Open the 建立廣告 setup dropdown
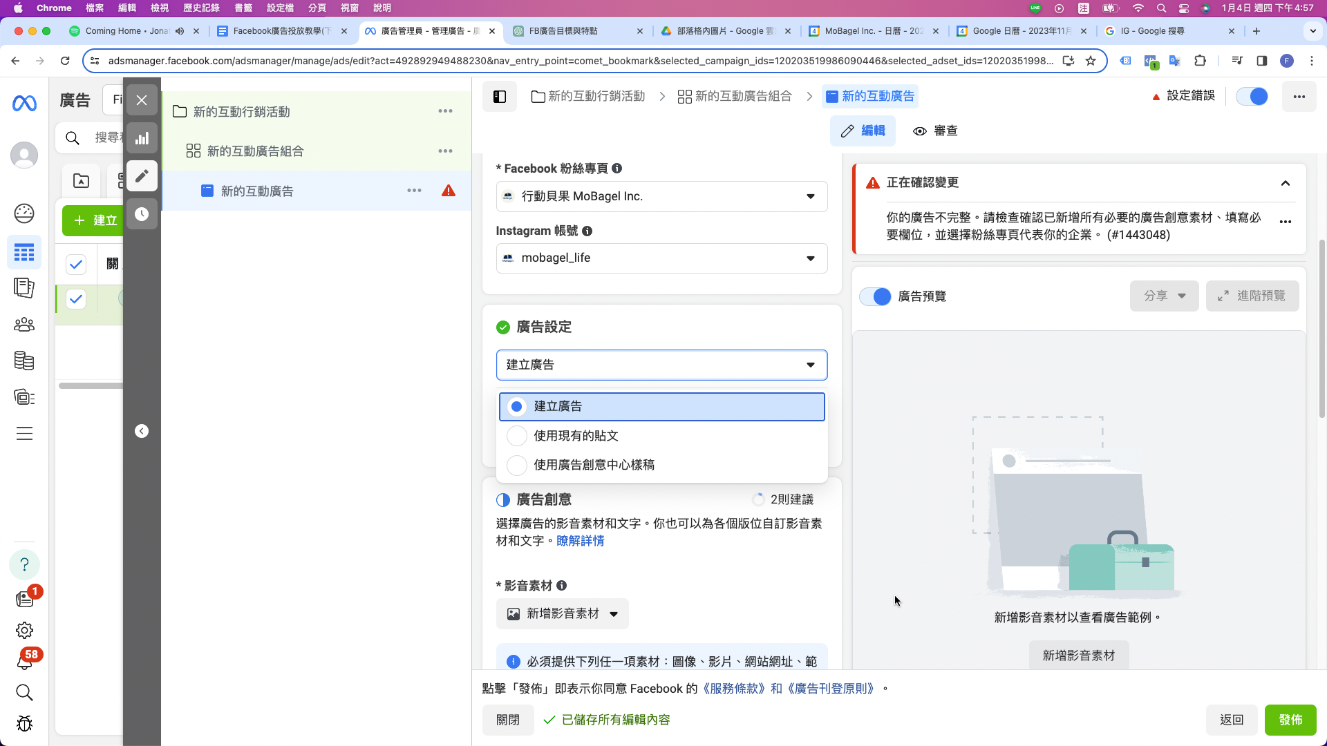Viewport: 1327px width, 746px height. point(662,365)
